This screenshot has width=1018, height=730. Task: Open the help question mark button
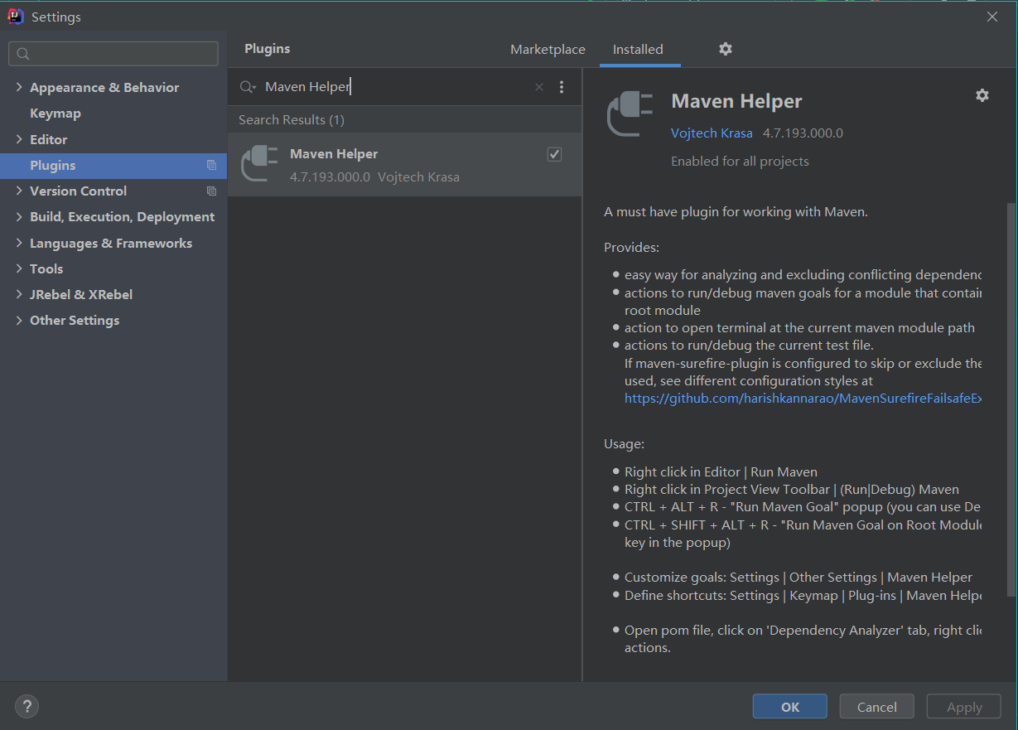click(x=27, y=707)
